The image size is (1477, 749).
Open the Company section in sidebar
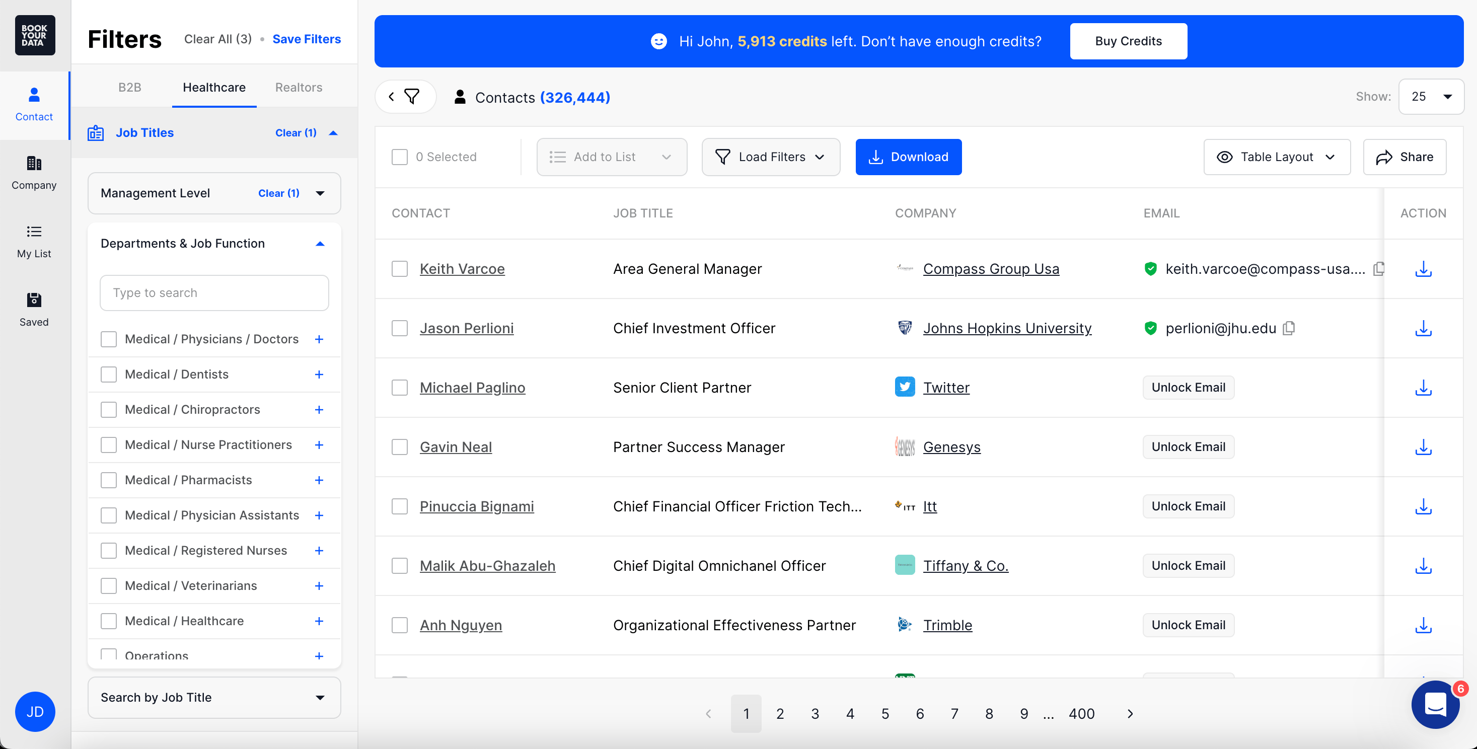point(34,172)
